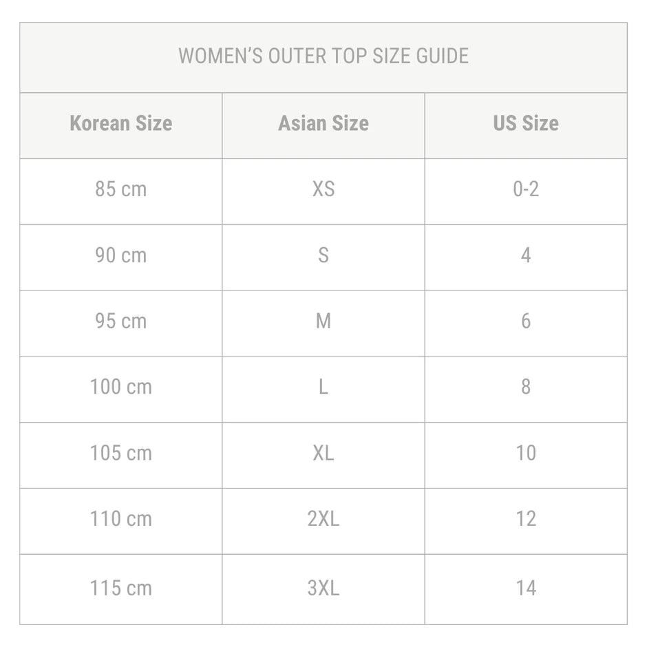The height and width of the screenshot is (647, 647).
Task: Select the Korean Size column header
Action: coord(121,124)
